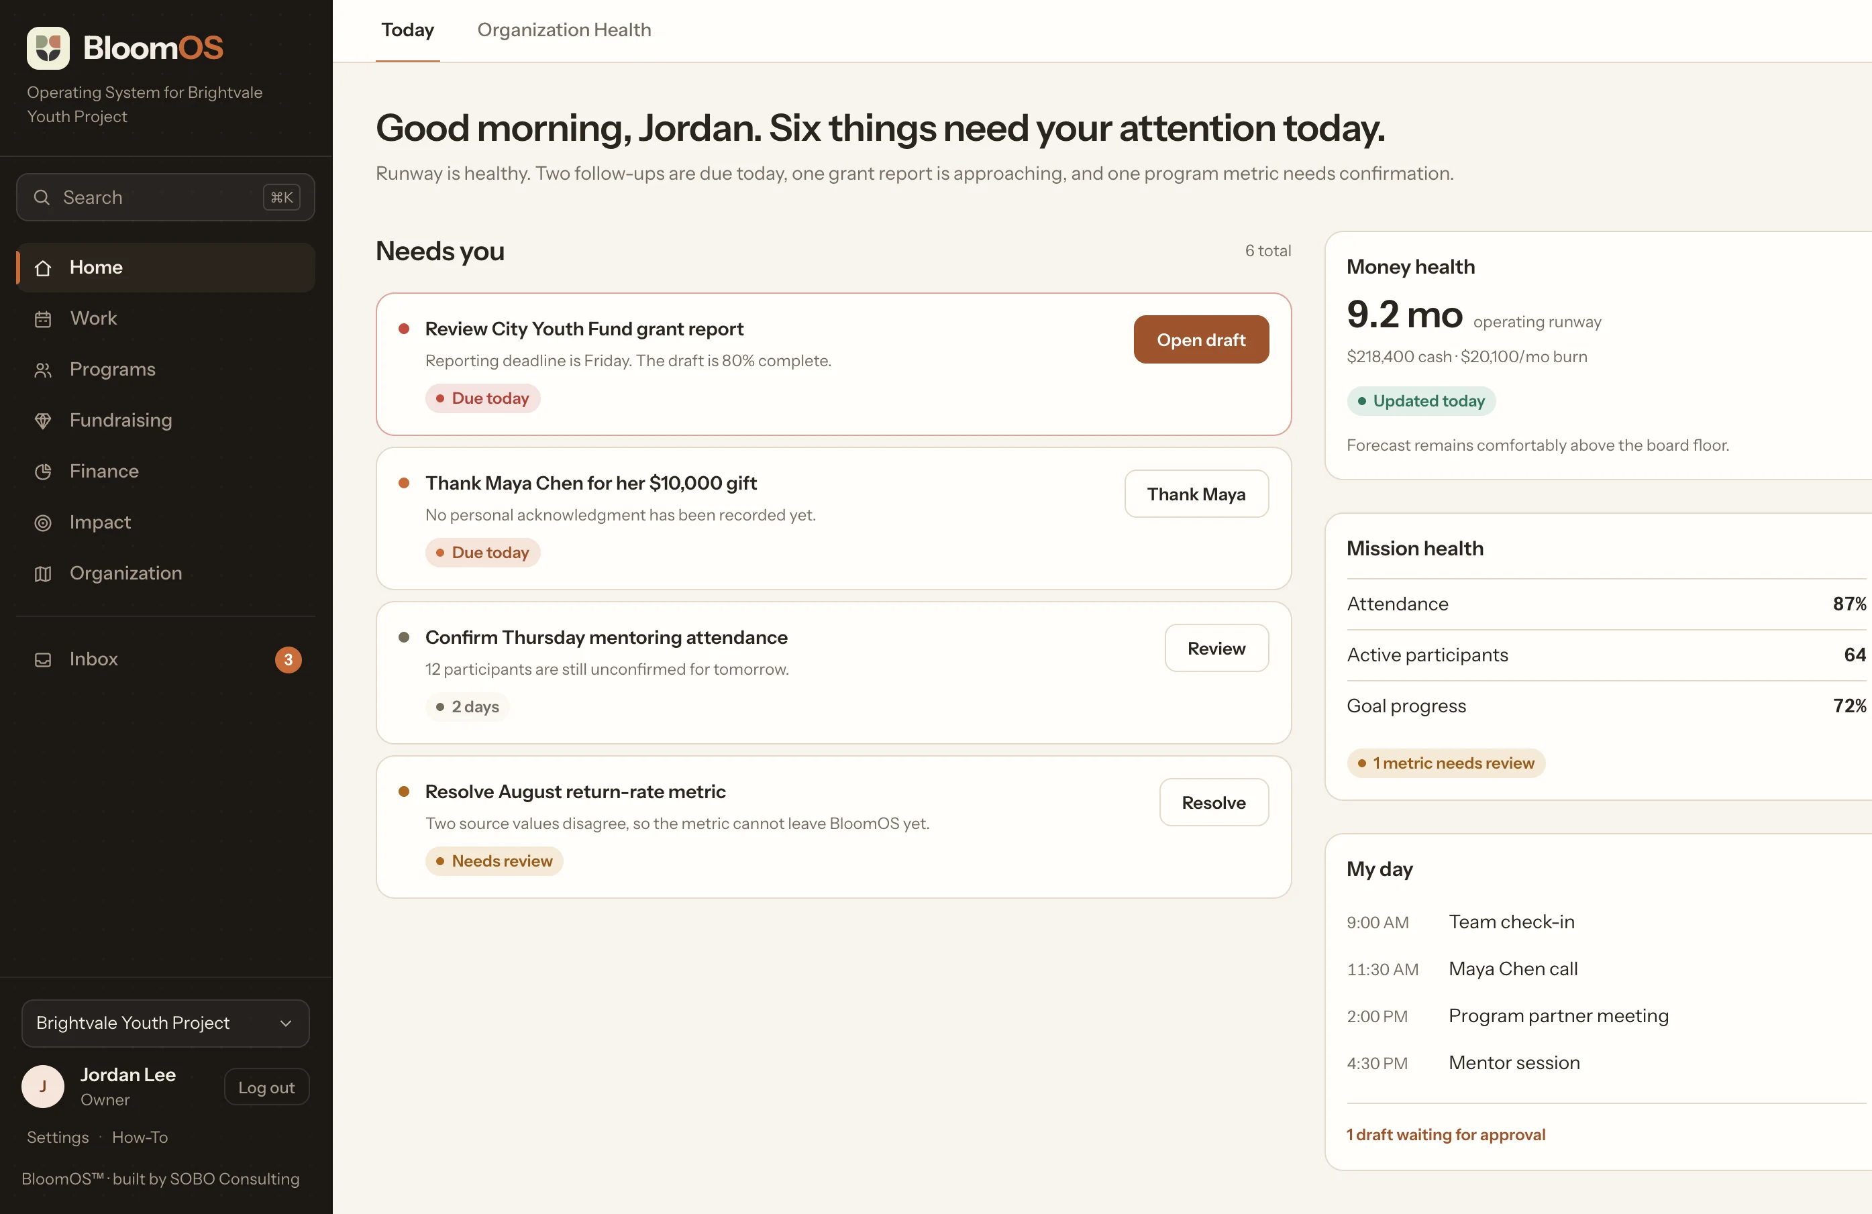This screenshot has height=1214, width=1872.
Task: Switch to the Organization Health tab
Action: coord(564,30)
